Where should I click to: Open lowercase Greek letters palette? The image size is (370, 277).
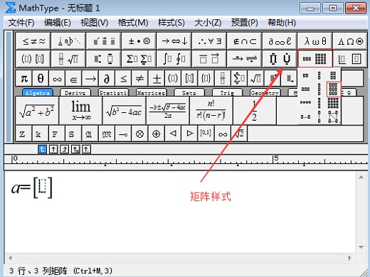tap(315, 41)
